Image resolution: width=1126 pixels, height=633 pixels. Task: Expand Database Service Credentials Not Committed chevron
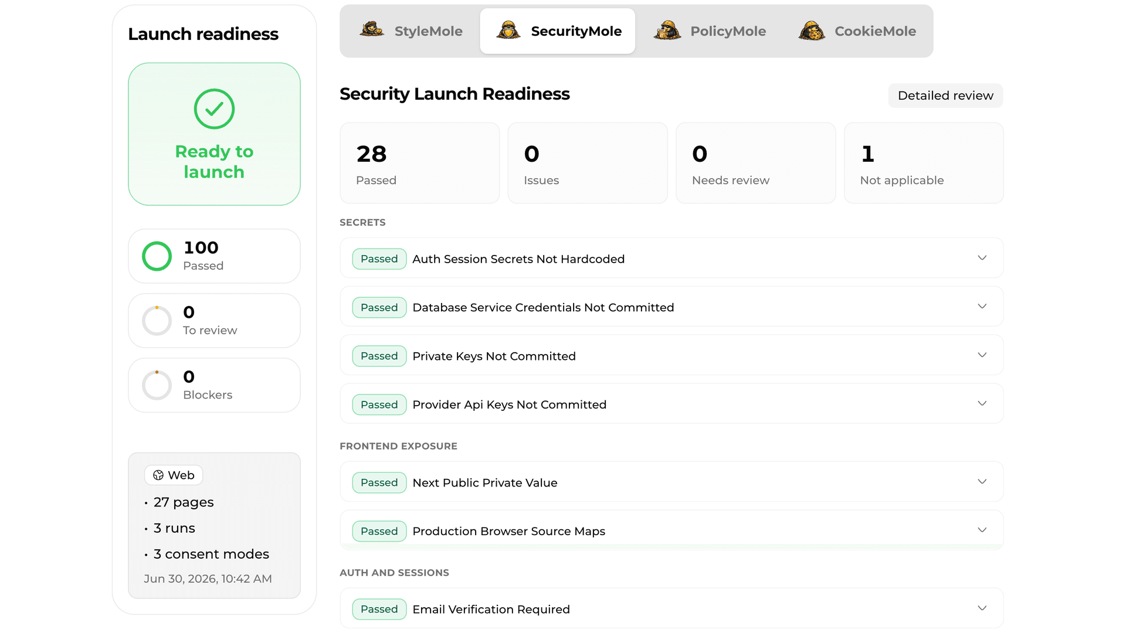(982, 307)
